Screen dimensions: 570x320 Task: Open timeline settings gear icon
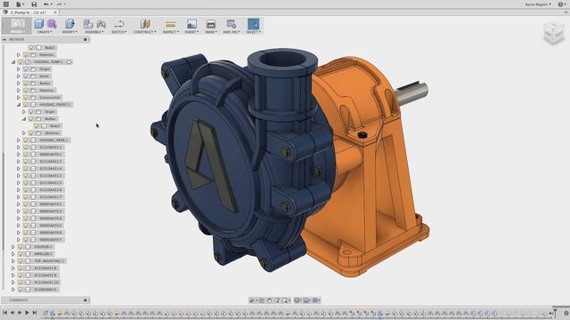tap(566, 313)
